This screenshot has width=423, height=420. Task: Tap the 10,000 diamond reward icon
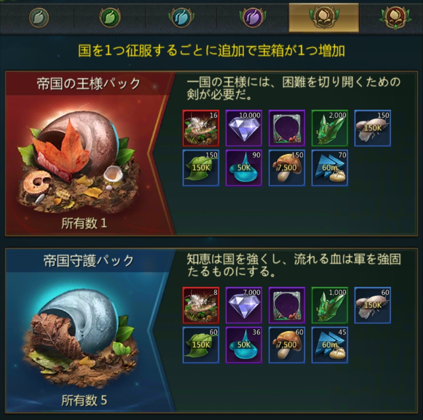(244, 128)
